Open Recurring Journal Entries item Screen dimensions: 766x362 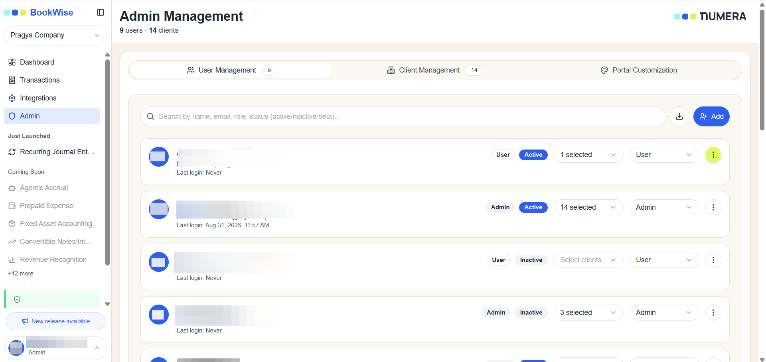(x=52, y=152)
